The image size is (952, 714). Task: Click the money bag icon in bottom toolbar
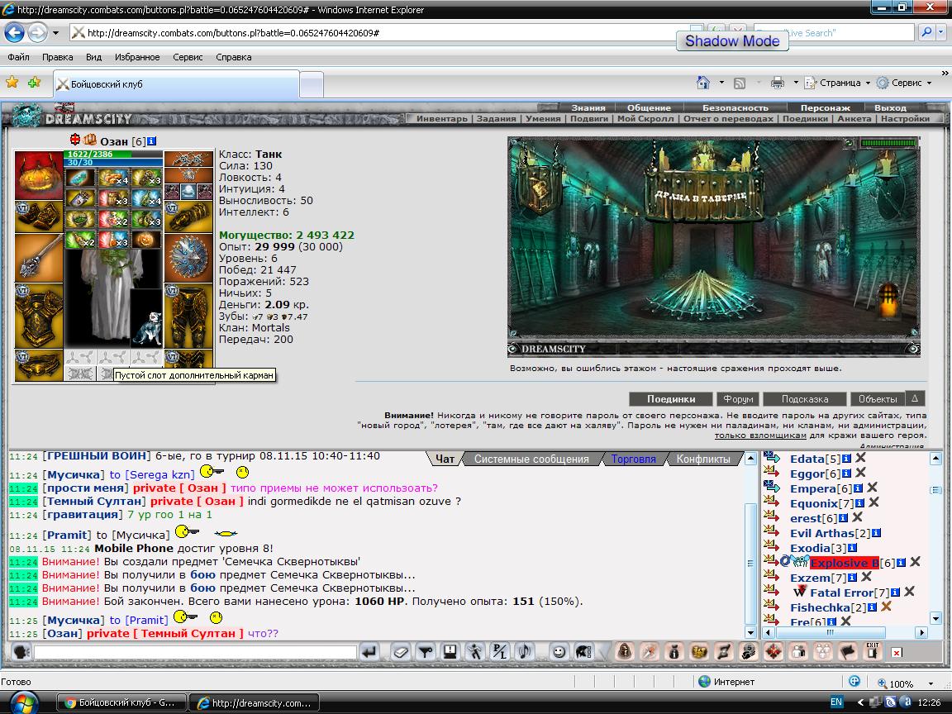tap(674, 652)
